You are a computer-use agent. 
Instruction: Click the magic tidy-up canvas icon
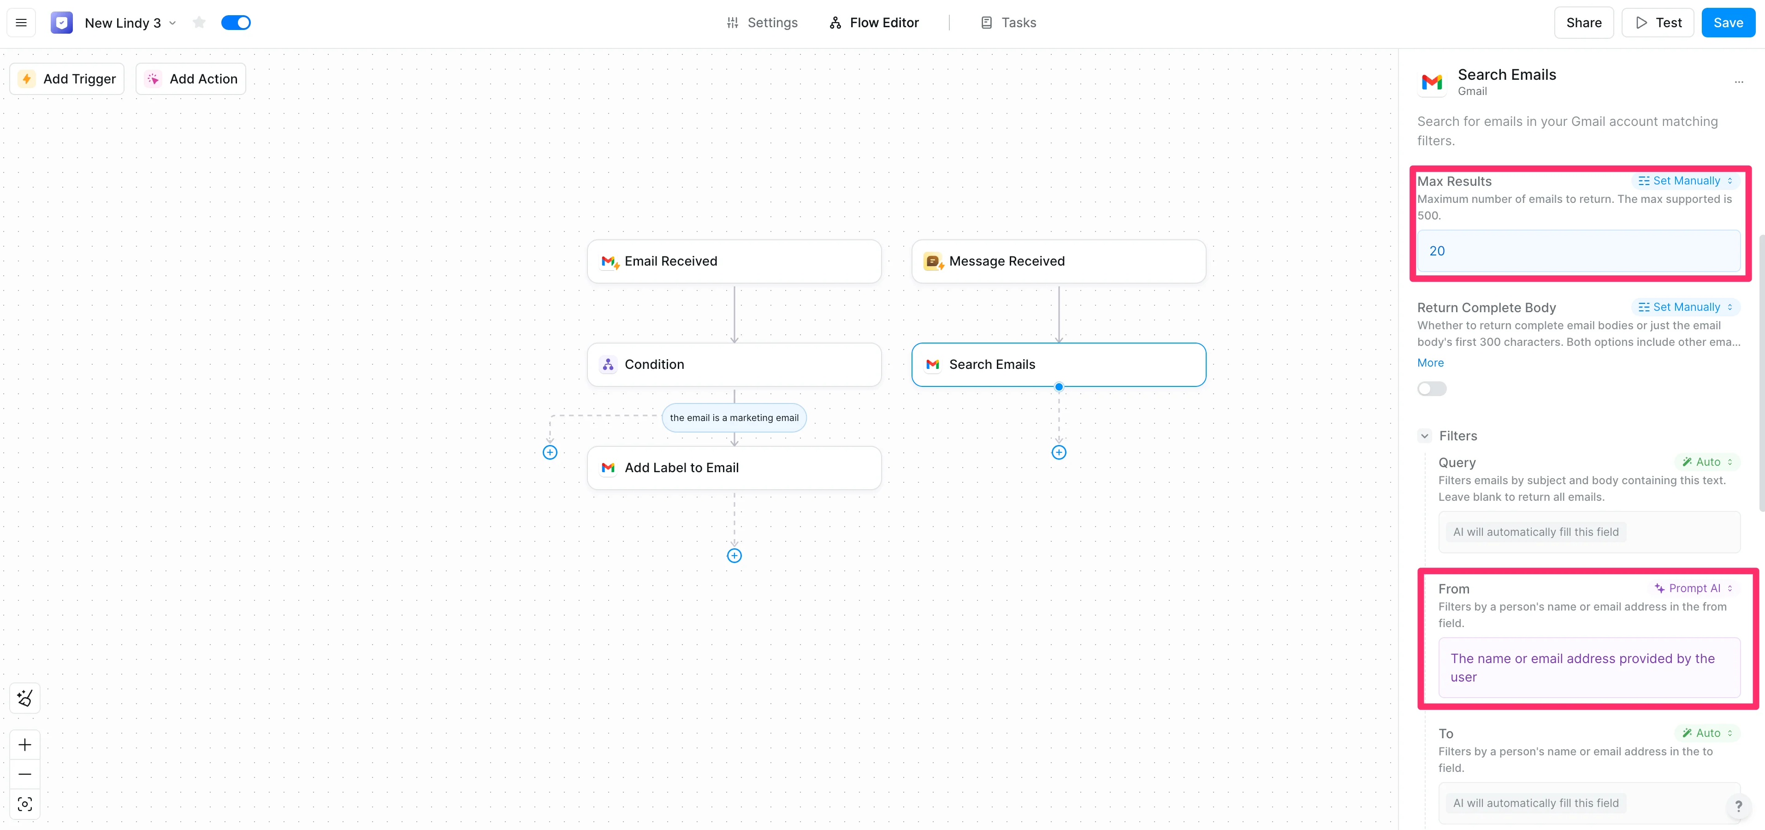pyautogui.click(x=24, y=698)
